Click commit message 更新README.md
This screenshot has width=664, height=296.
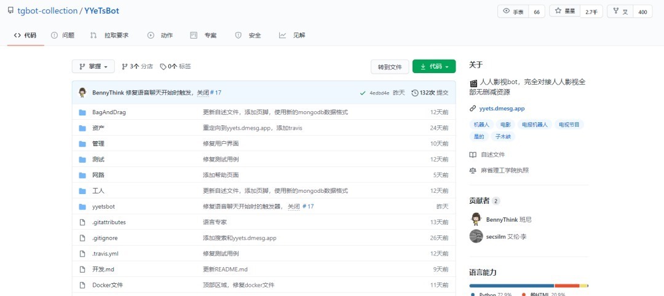[225, 270]
